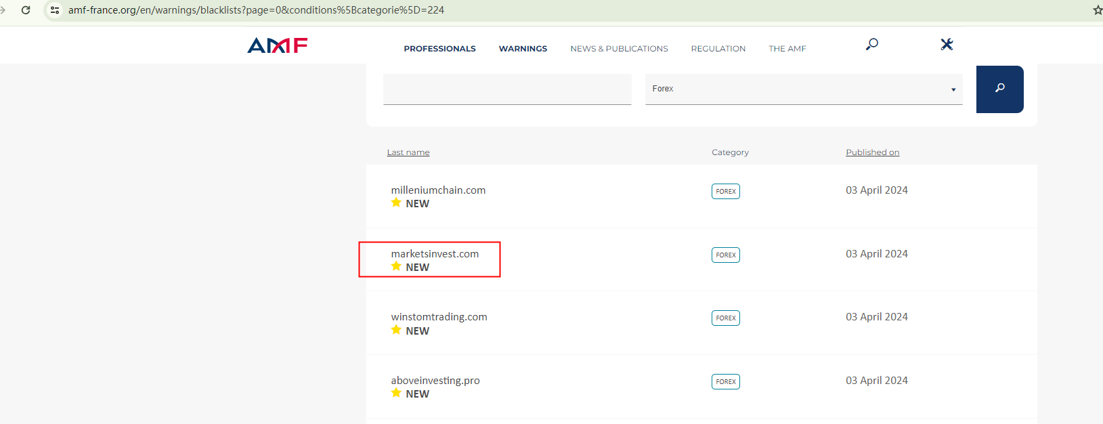Image resolution: width=1103 pixels, height=424 pixels.
Task: Click NEW label under marketsinvest.com
Action: [417, 268]
